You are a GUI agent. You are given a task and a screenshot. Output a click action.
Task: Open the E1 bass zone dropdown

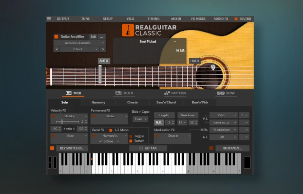(182, 122)
